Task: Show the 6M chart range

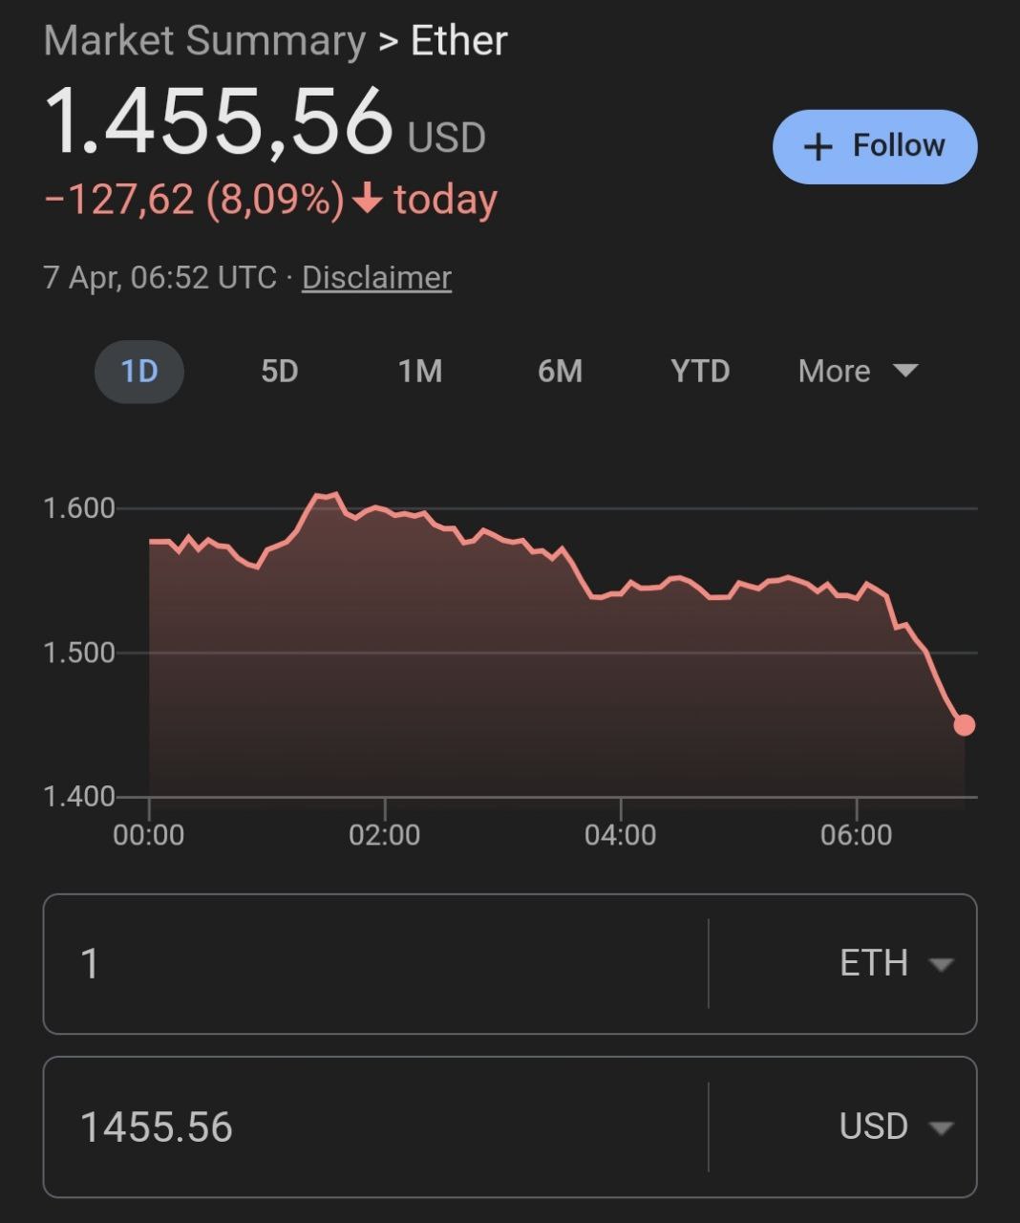Action: pos(561,371)
